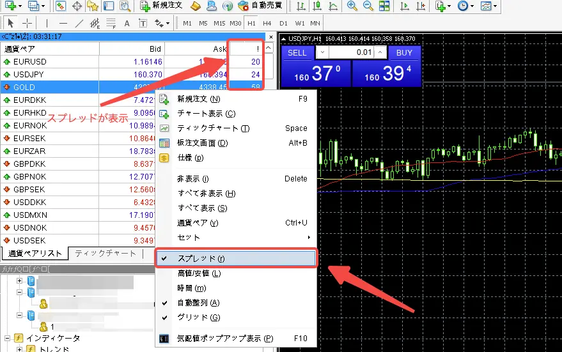
Task: Zoom in on the chart
Action: click(x=352, y=5)
